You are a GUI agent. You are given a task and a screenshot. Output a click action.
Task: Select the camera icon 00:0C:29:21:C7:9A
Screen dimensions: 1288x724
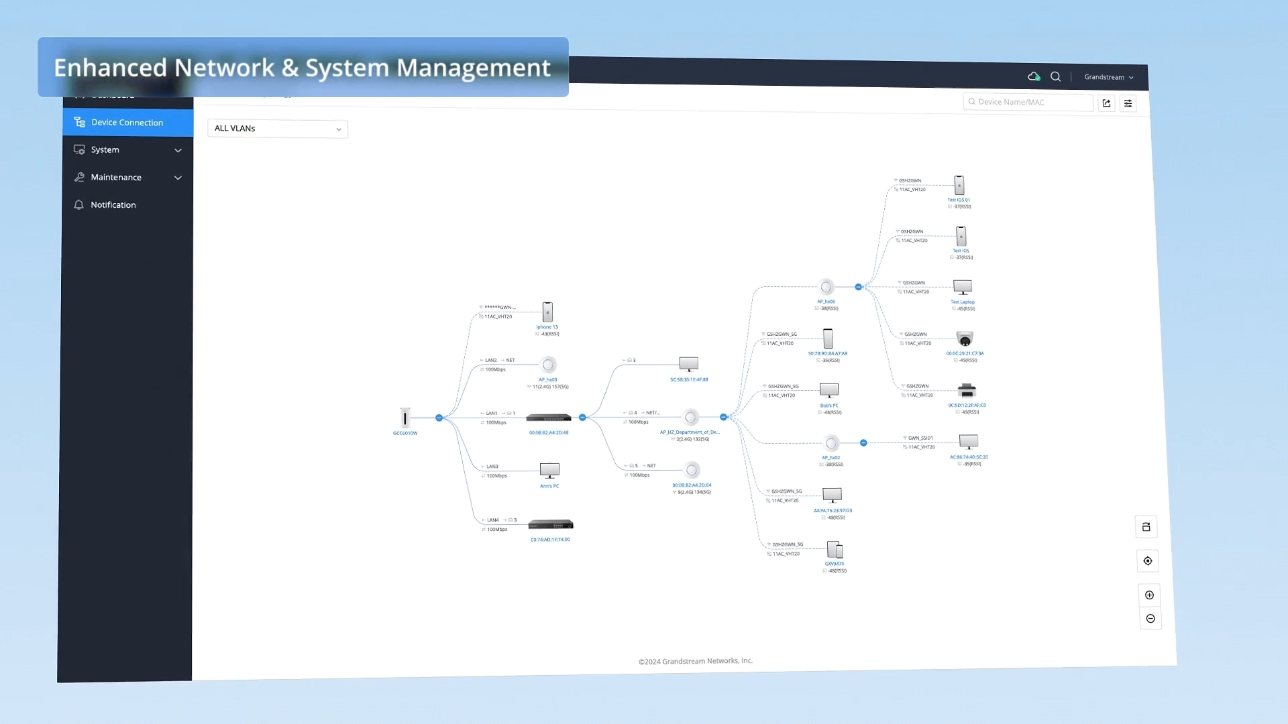click(x=965, y=339)
